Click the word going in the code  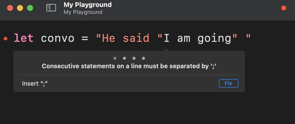coord(214,38)
